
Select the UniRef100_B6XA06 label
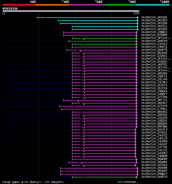tap(154, 53)
